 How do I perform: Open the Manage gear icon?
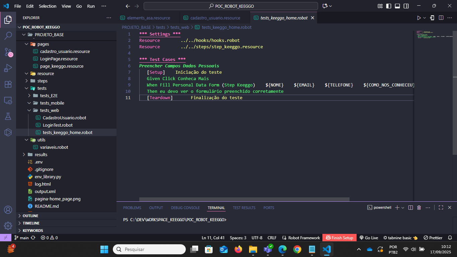[8, 226]
